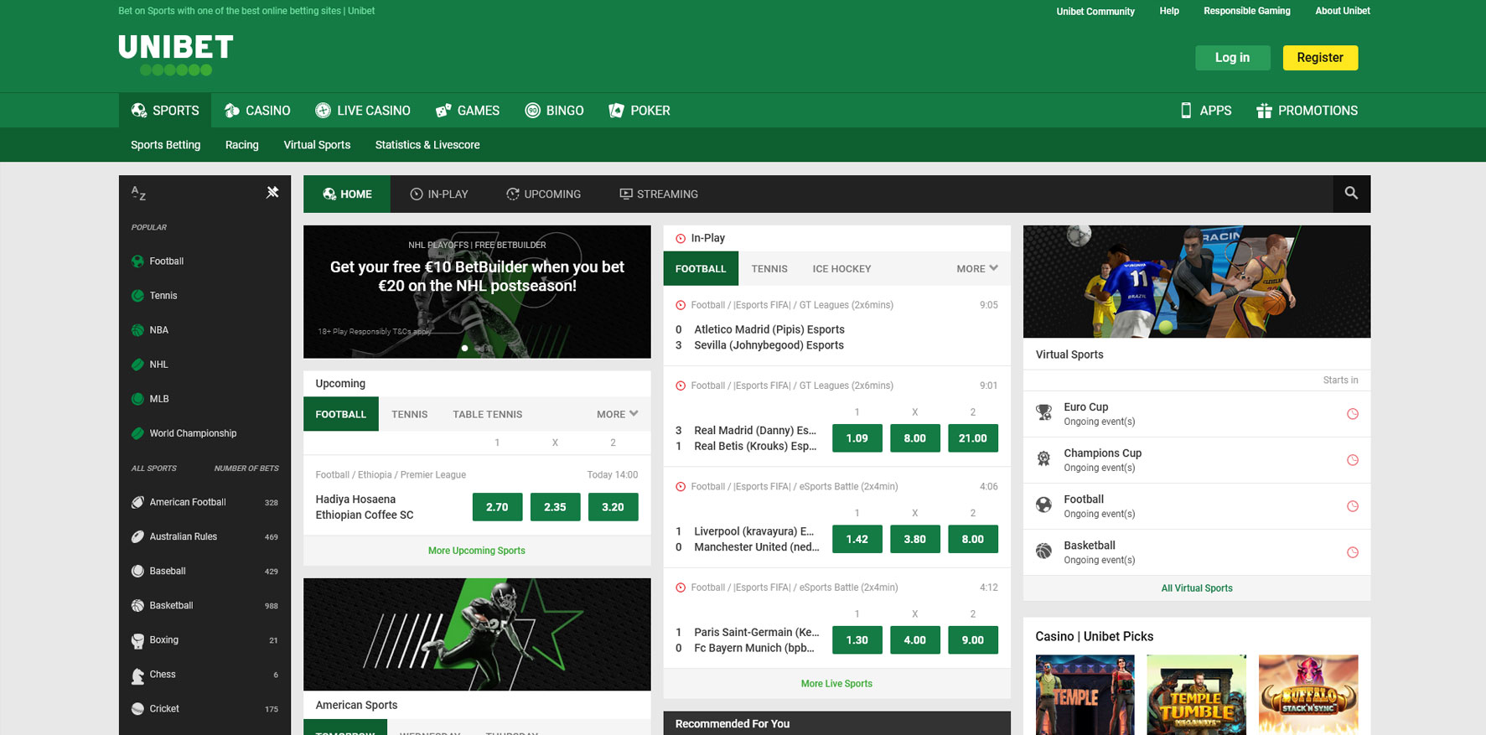Click clock icon beside virtual Basketball row
The height and width of the screenshot is (735, 1486).
(1352, 552)
